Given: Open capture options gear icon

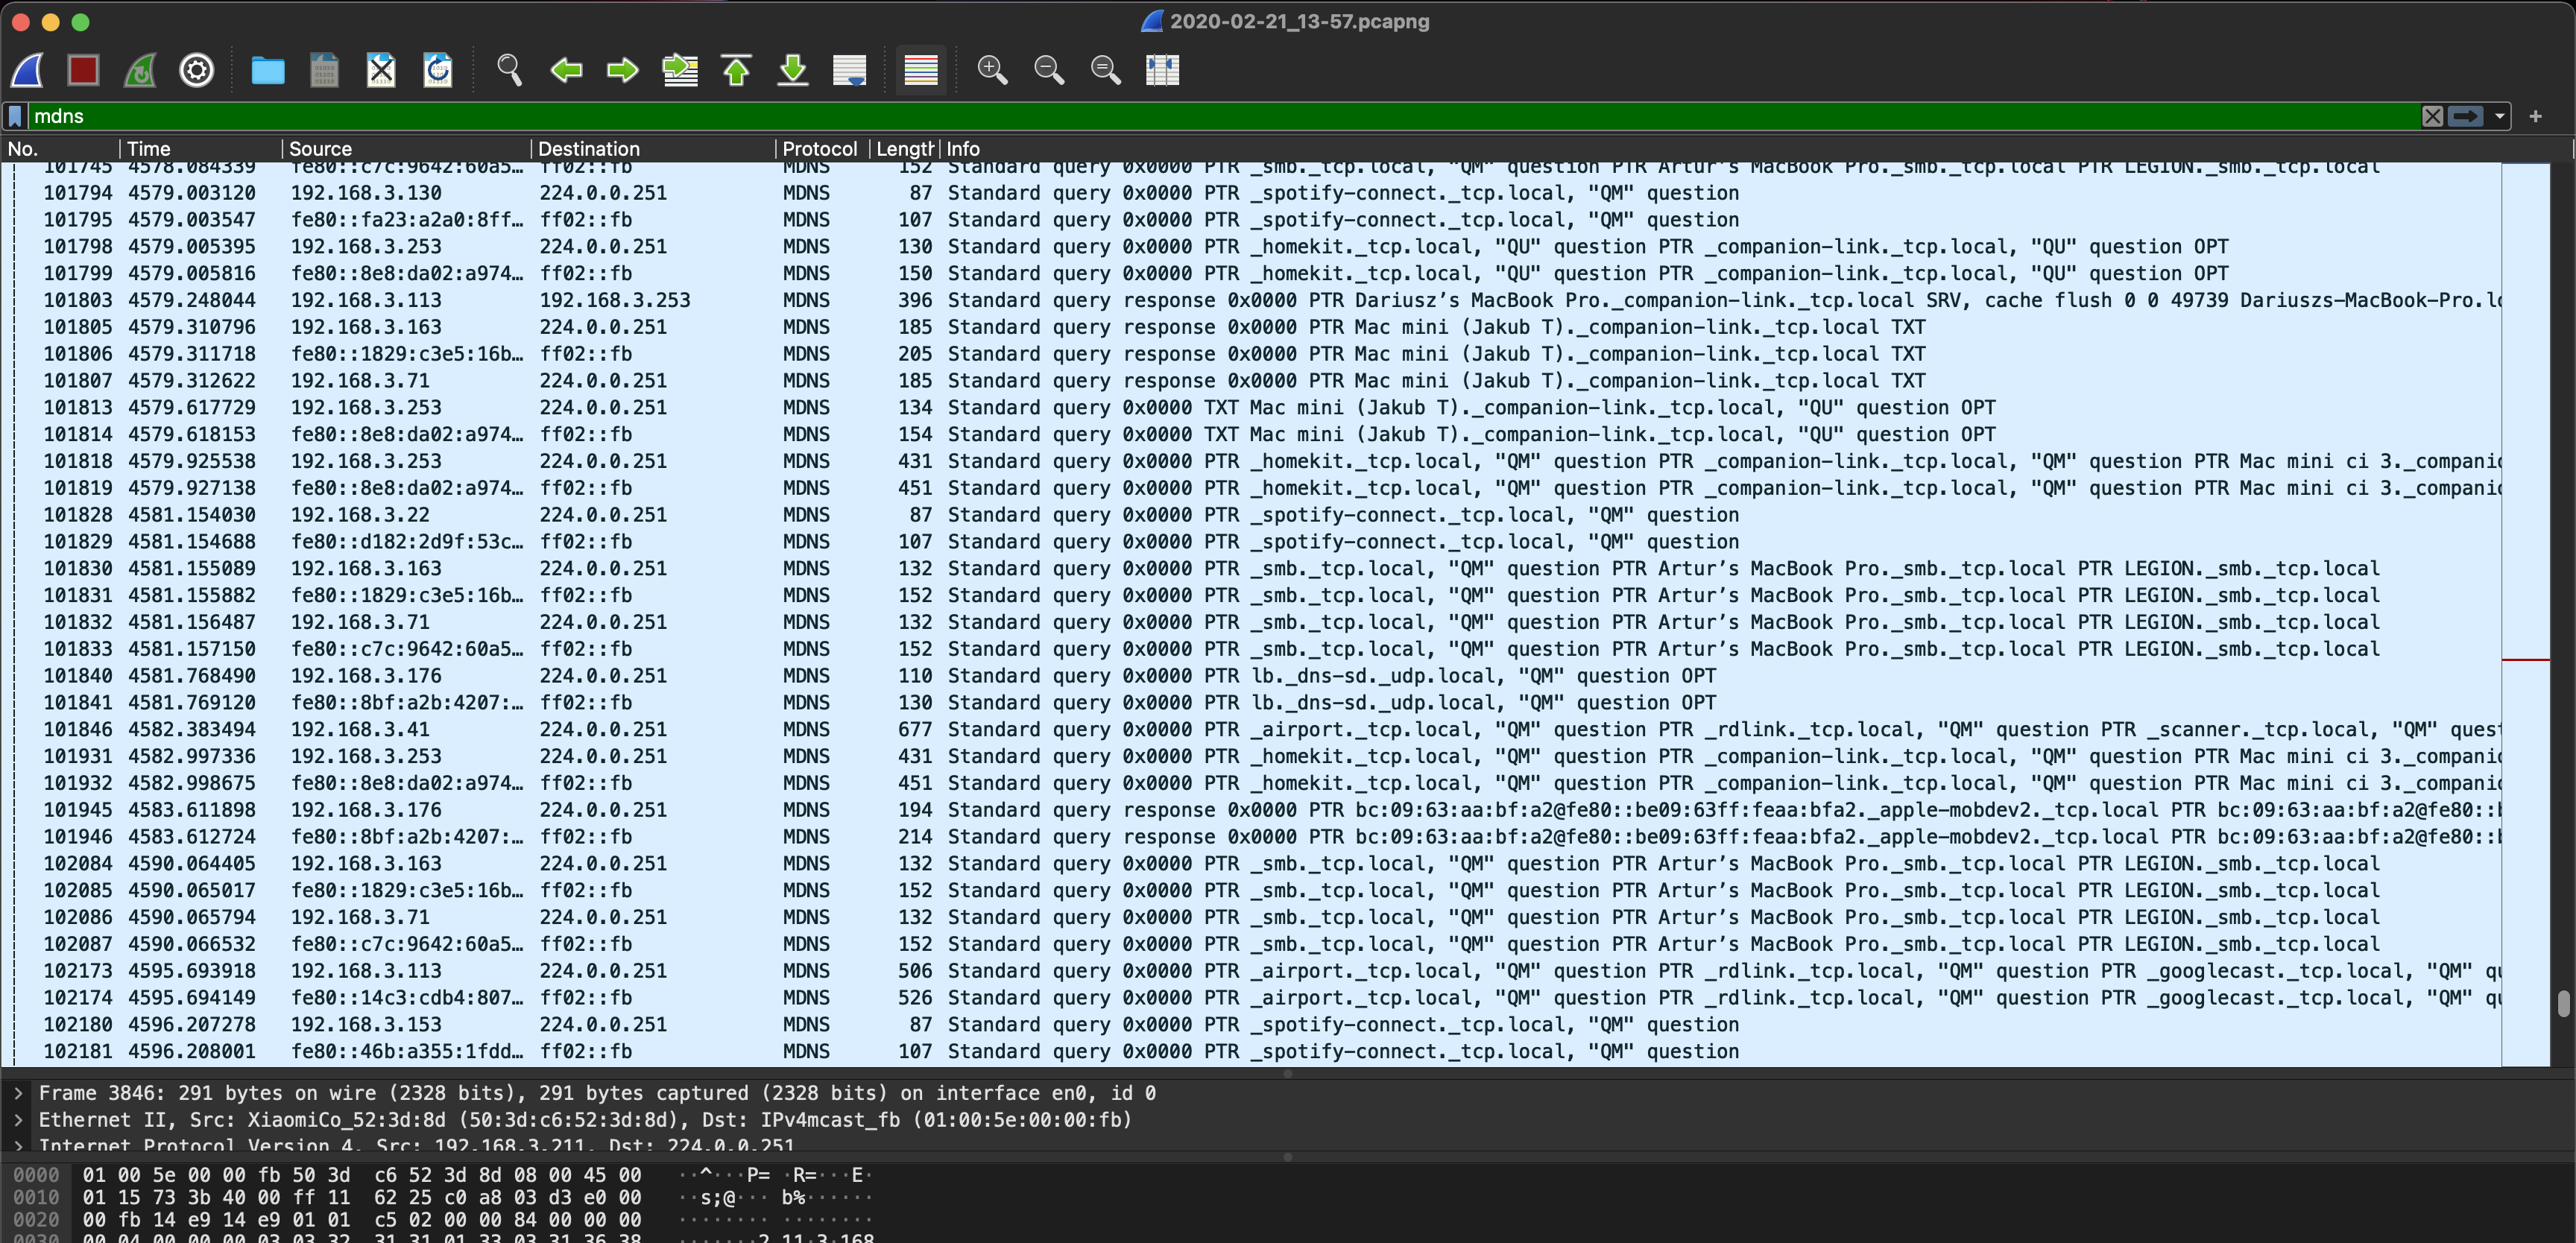Looking at the screenshot, I should click(196, 70).
